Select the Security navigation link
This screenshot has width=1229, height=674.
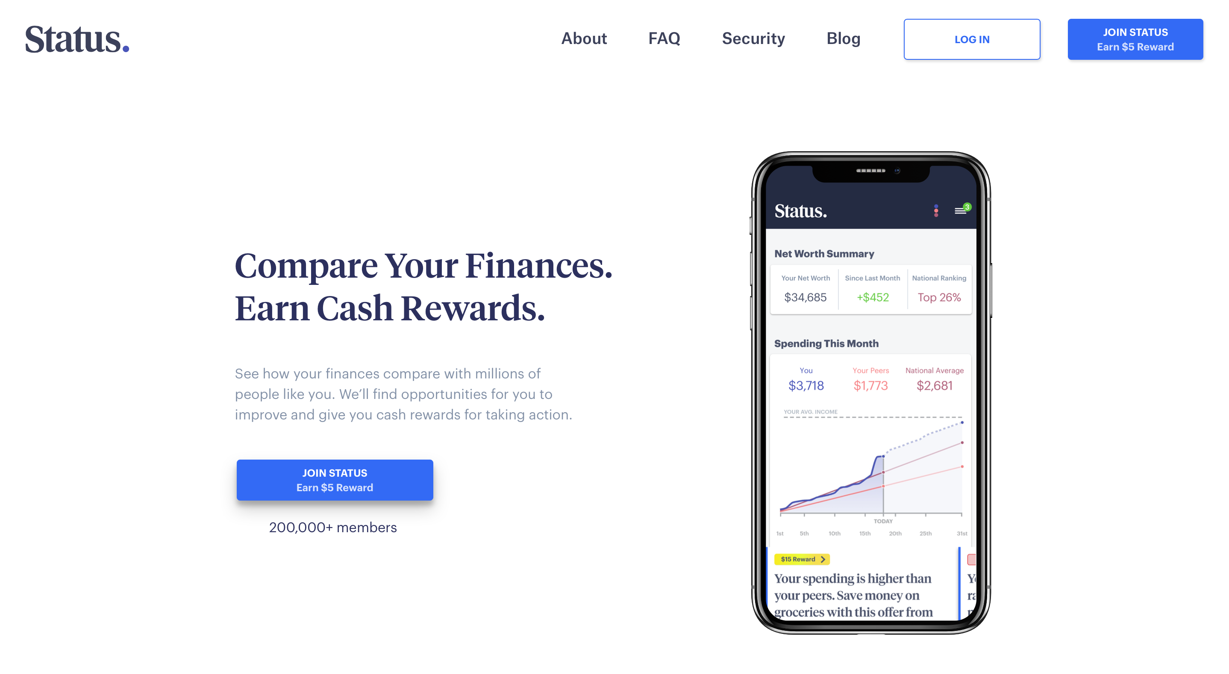pos(753,39)
